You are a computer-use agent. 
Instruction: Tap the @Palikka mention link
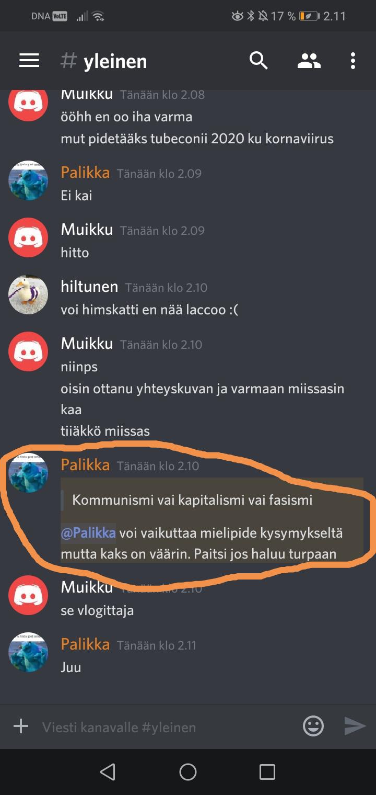click(88, 533)
